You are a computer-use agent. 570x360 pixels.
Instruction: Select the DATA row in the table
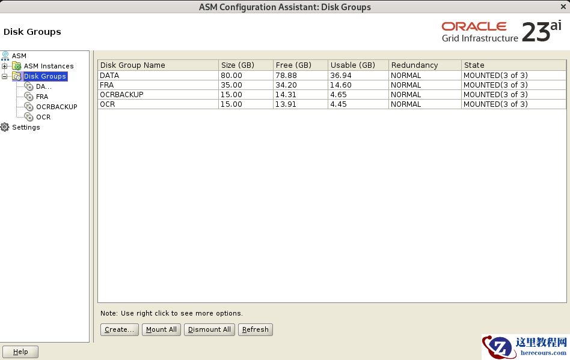pyautogui.click(x=332, y=75)
